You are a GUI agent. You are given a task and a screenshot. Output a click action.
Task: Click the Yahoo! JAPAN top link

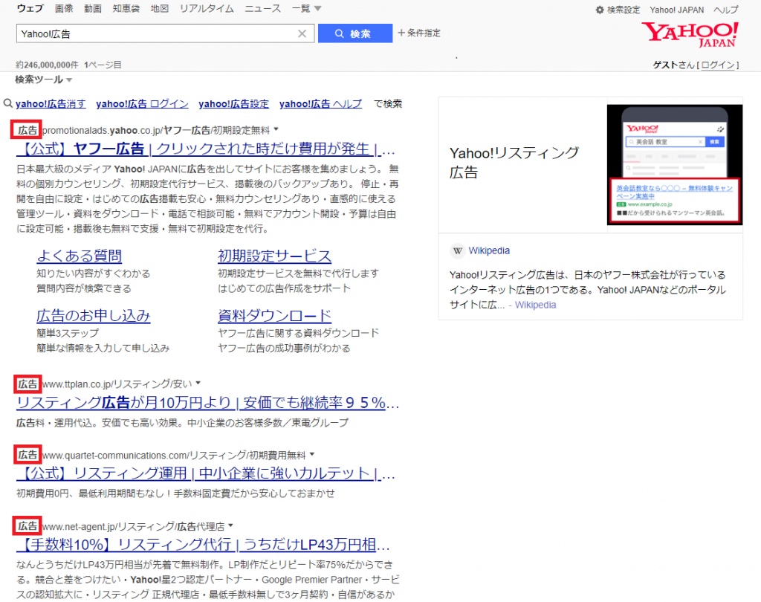coord(676,10)
